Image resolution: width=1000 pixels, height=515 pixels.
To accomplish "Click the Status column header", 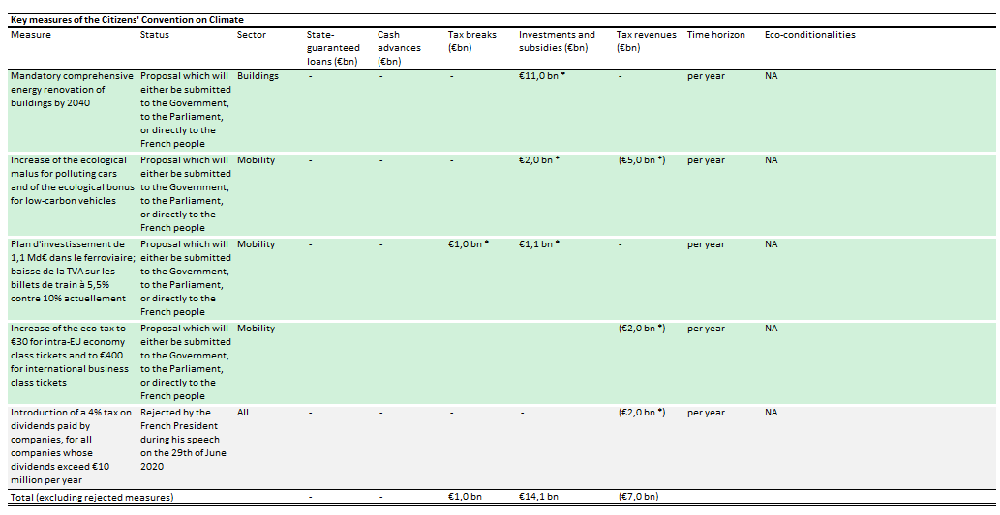I will click(x=154, y=35).
